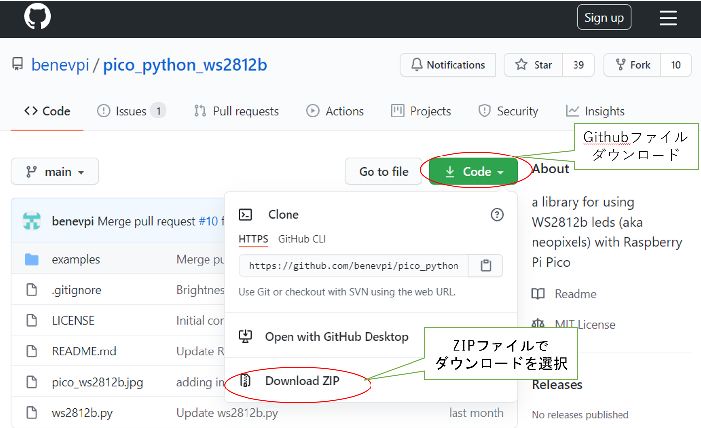Click the GitHub Desktop download icon
701x428 pixels.
coord(246,336)
